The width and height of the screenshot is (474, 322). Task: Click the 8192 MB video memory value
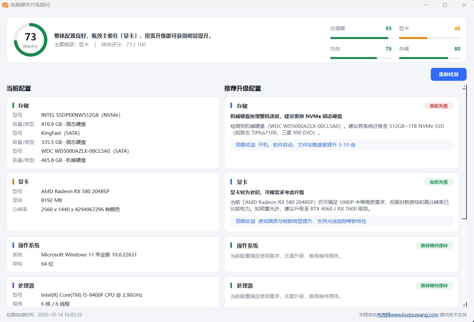tap(52, 200)
